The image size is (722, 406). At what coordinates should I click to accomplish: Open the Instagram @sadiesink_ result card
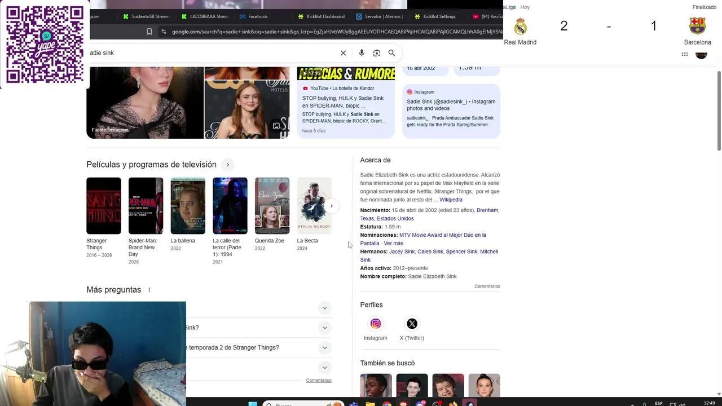click(x=451, y=111)
